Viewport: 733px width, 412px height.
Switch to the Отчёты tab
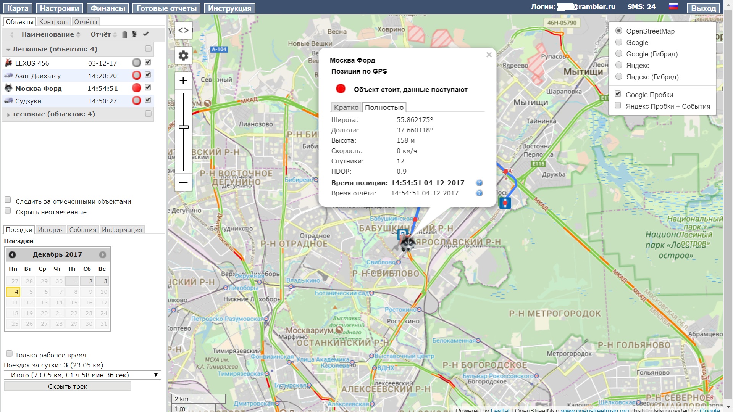pyautogui.click(x=86, y=22)
